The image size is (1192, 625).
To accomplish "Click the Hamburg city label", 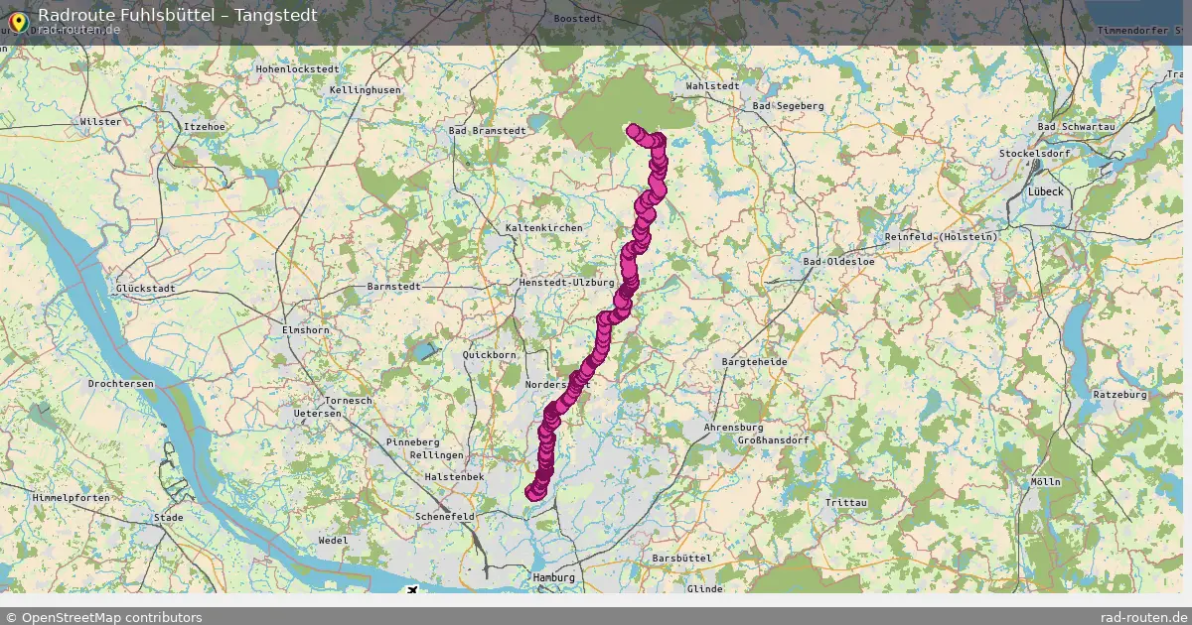I will pos(554,577).
